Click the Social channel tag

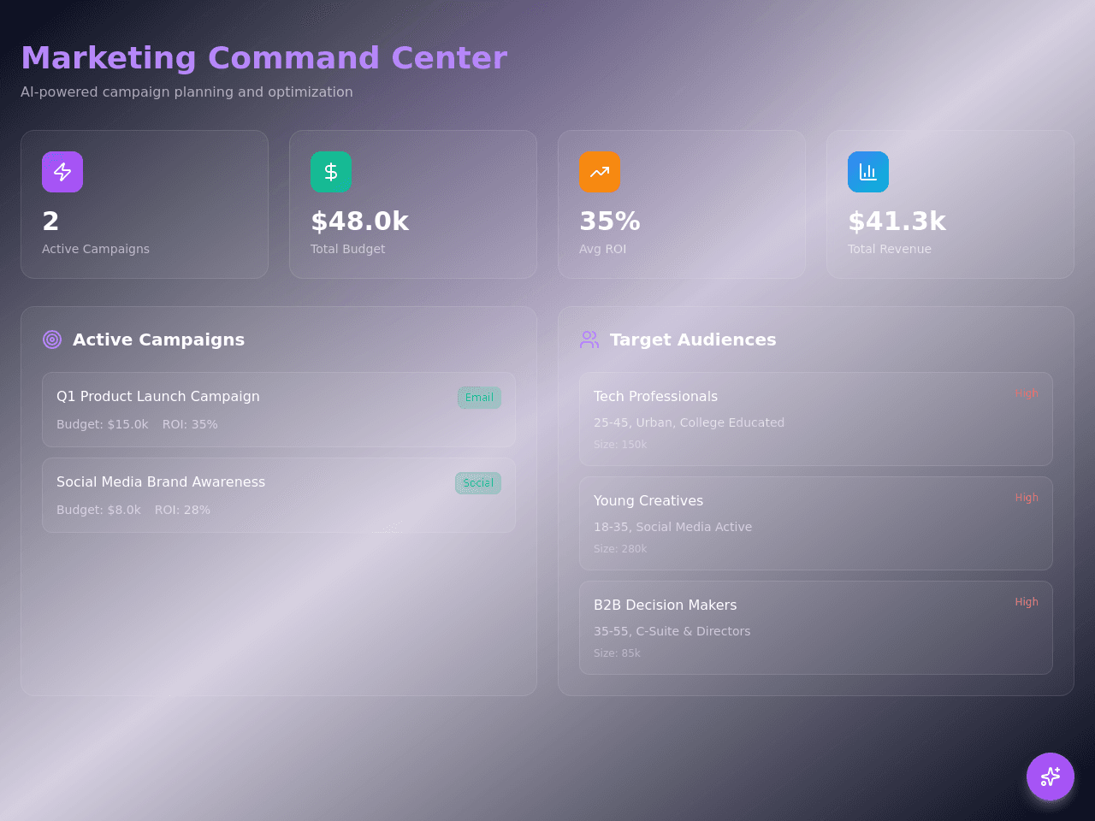coord(478,483)
